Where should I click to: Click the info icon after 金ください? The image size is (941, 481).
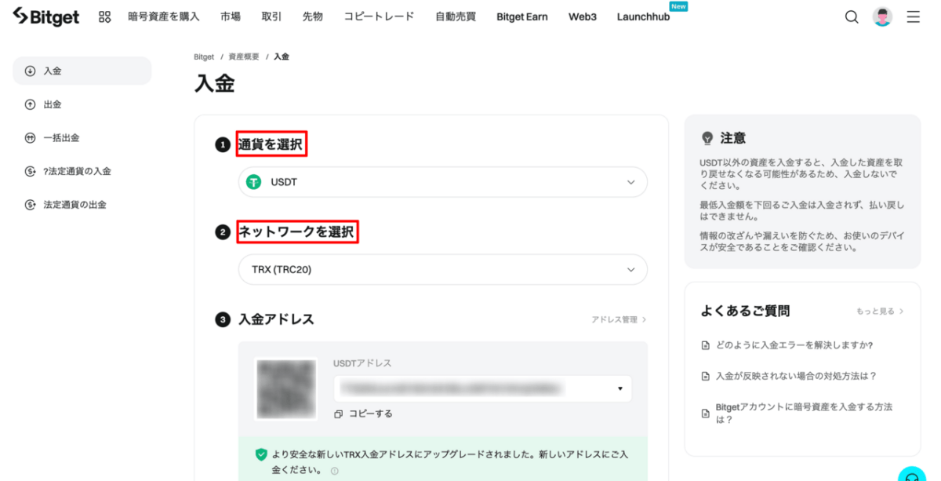click(334, 471)
